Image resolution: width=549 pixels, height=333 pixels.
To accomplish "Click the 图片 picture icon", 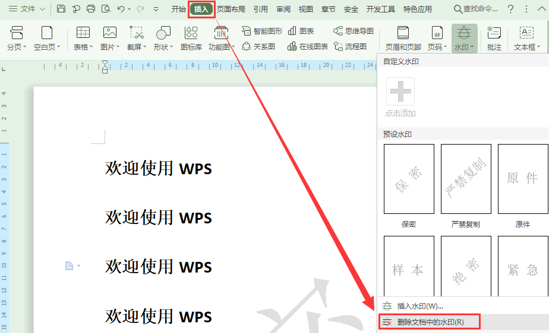I will coord(109,33).
